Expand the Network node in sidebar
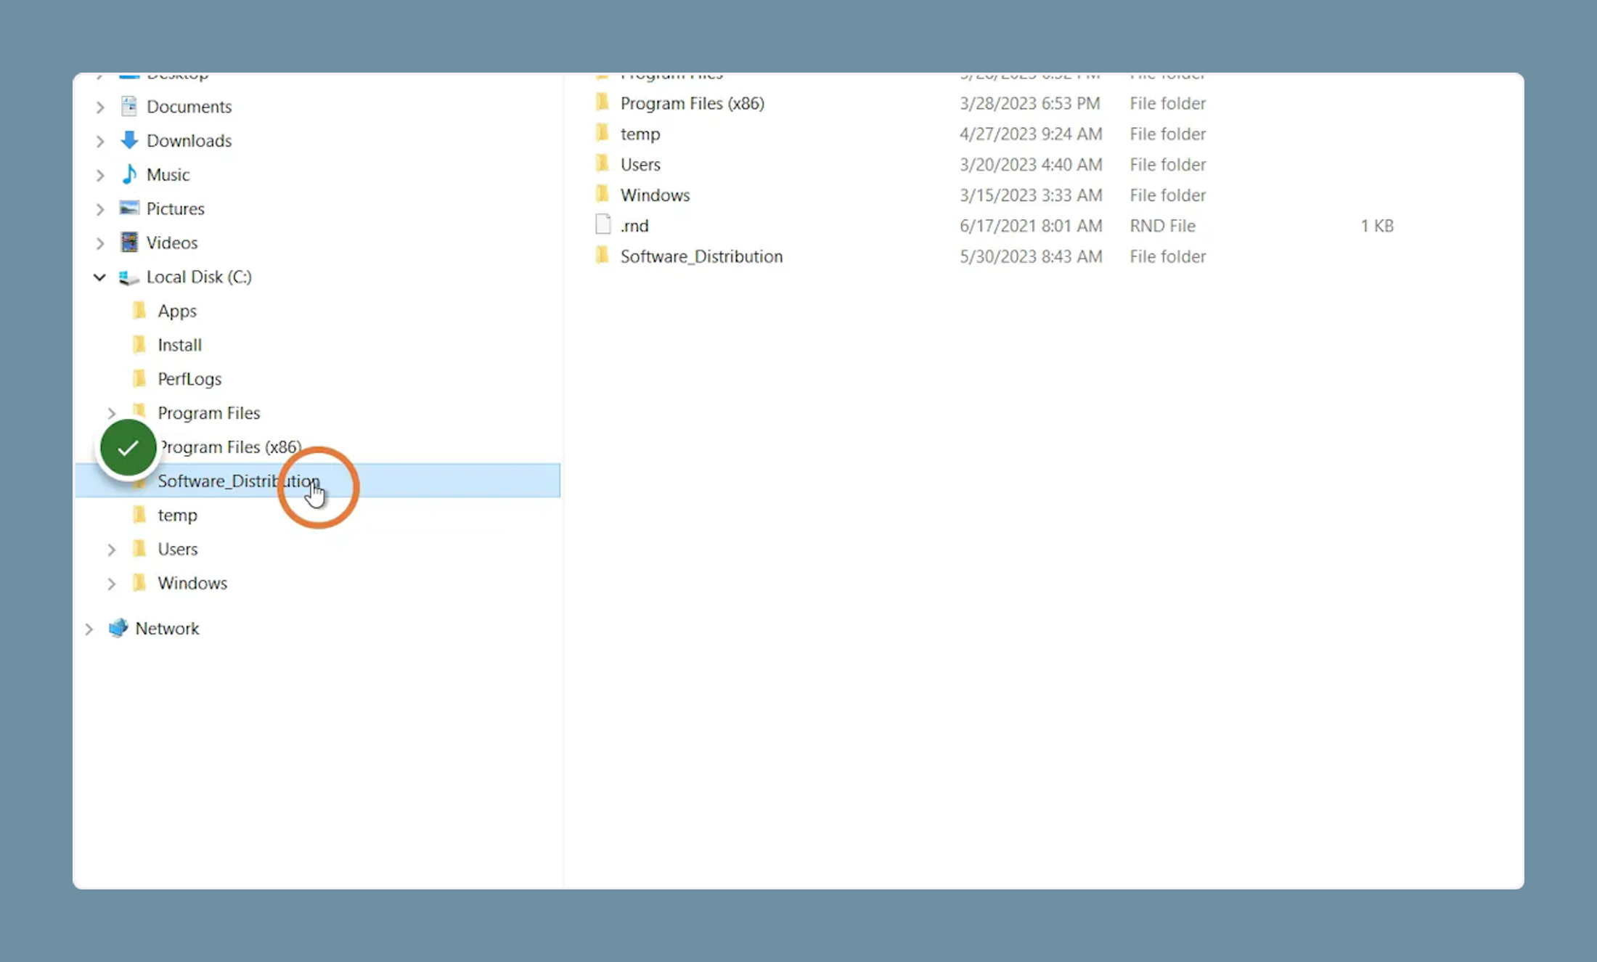Image resolution: width=1597 pixels, height=962 pixels. 89,629
